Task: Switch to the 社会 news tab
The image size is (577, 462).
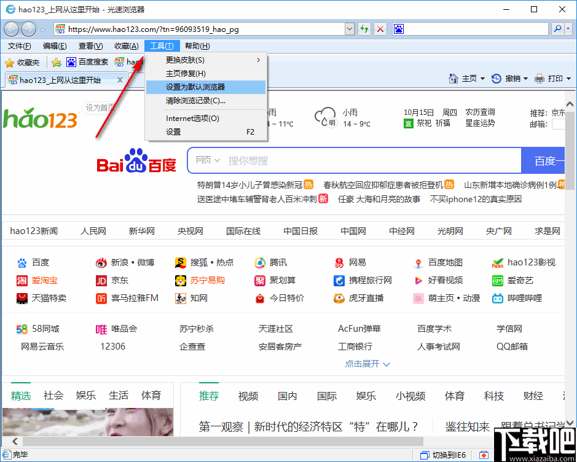Action: pyautogui.click(x=53, y=396)
